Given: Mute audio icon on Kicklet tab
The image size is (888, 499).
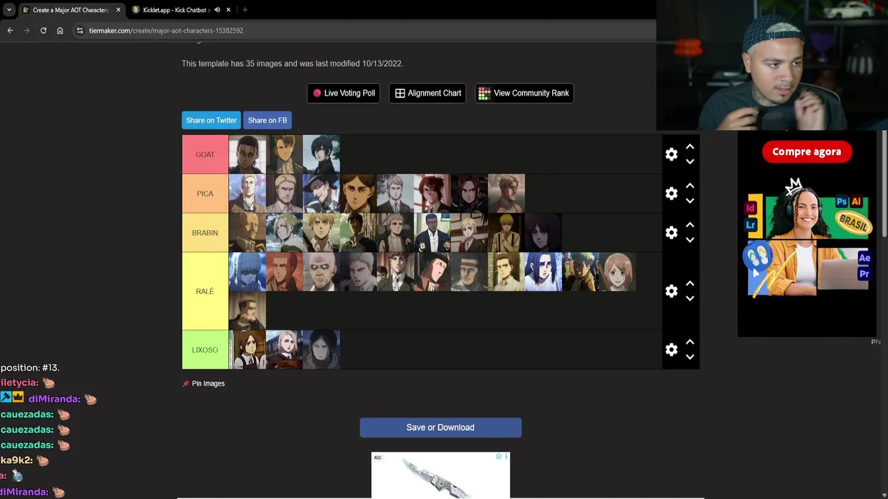Looking at the screenshot, I should click(217, 10).
